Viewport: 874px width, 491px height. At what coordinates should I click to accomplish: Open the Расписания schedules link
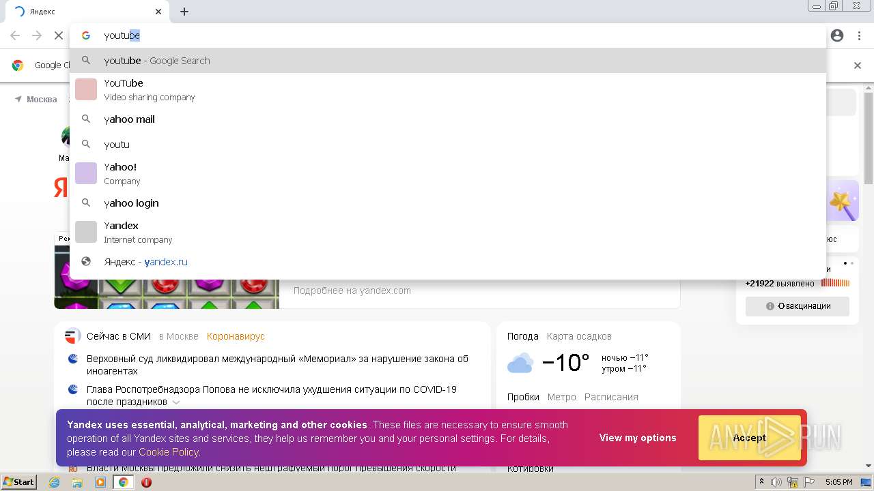point(611,397)
